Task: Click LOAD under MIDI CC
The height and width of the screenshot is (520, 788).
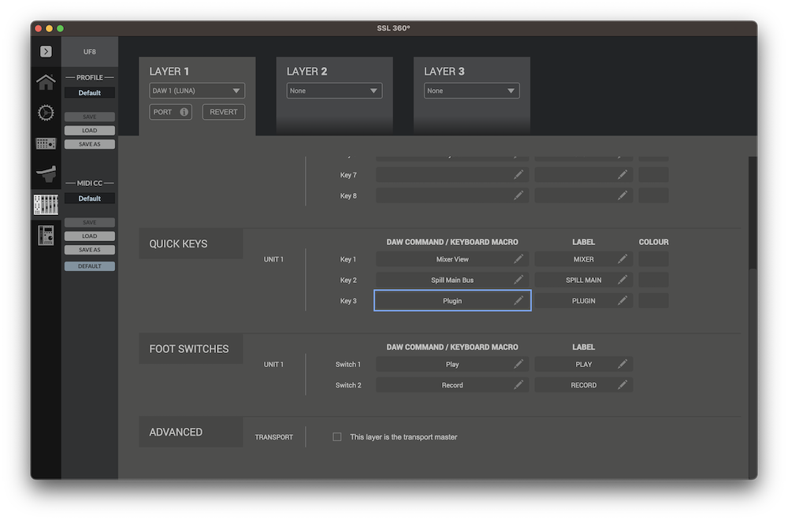Action: pyautogui.click(x=90, y=236)
